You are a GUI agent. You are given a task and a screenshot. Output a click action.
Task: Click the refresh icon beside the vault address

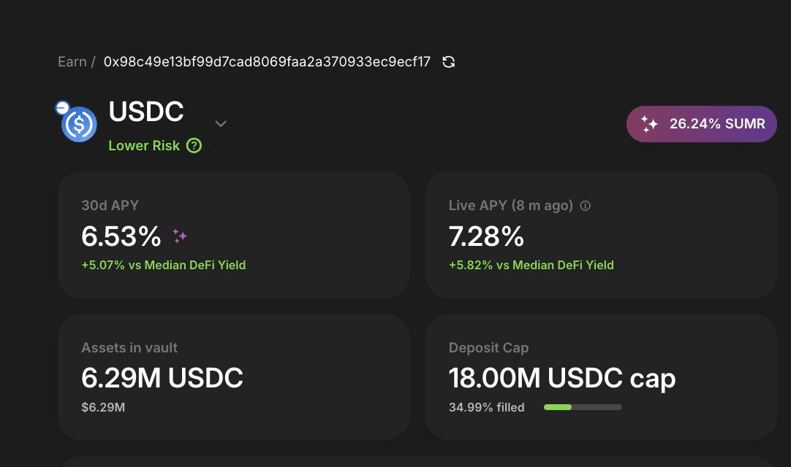click(x=449, y=62)
